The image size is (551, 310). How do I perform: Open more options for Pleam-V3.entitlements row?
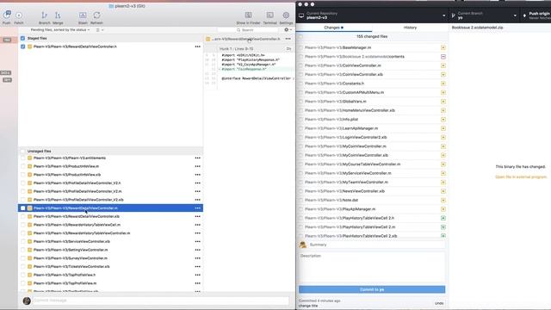coord(198,158)
